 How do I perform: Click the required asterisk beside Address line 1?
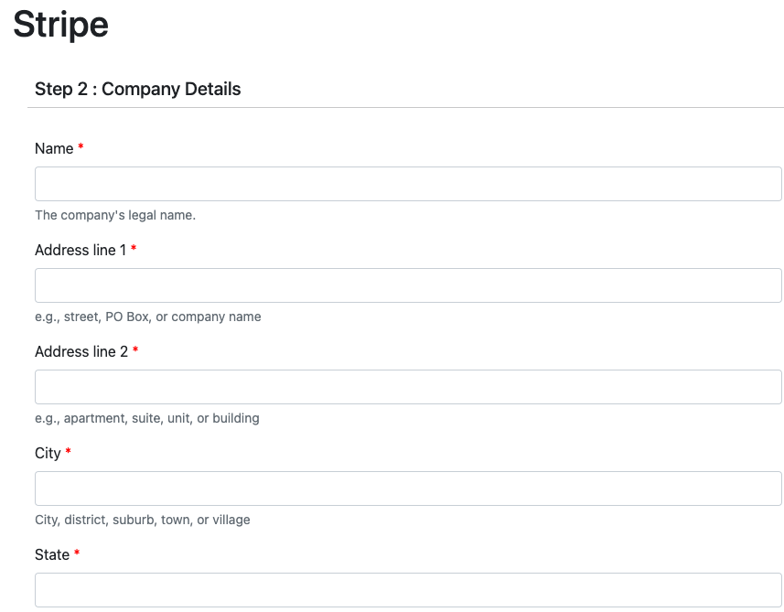(x=134, y=249)
